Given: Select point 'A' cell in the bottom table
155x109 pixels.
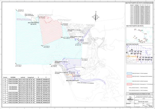Looking at the screenshot, I should [x=5, y=79].
